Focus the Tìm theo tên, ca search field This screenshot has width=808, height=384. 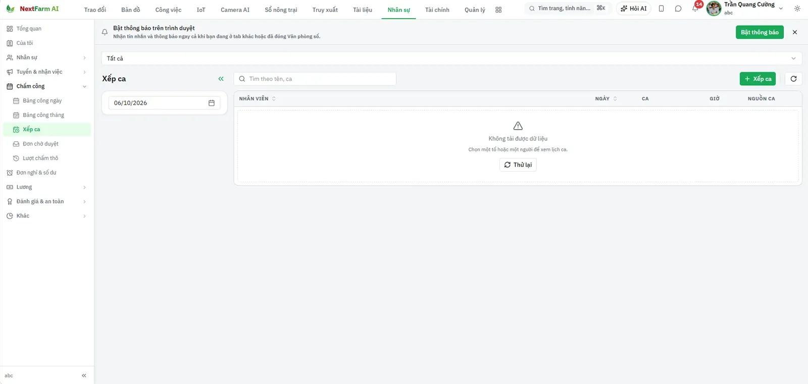(315, 79)
